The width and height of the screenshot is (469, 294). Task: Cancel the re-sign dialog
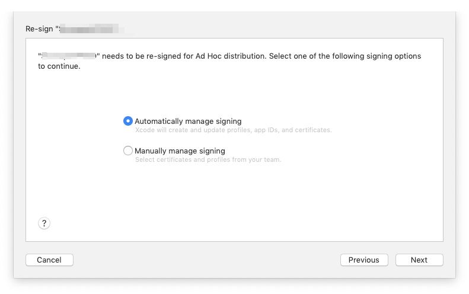(49, 260)
